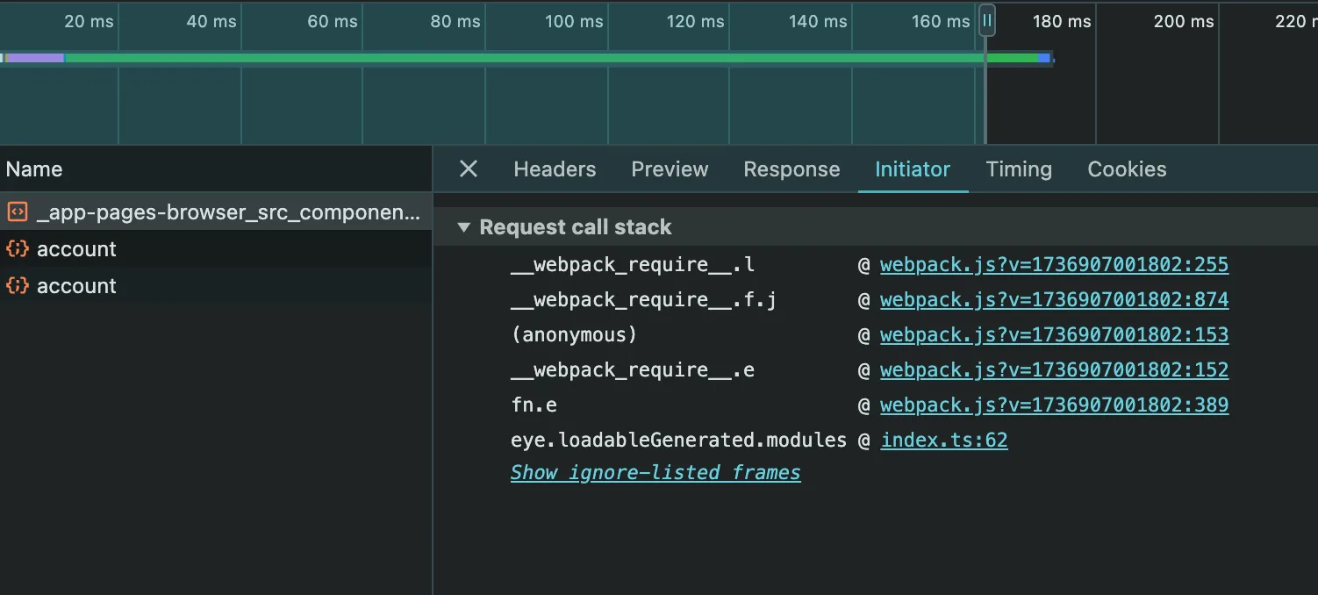Click the __webpack_require__.e stack frame
The width and height of the screenshot is (1318, 595).
tap(633, 370)
